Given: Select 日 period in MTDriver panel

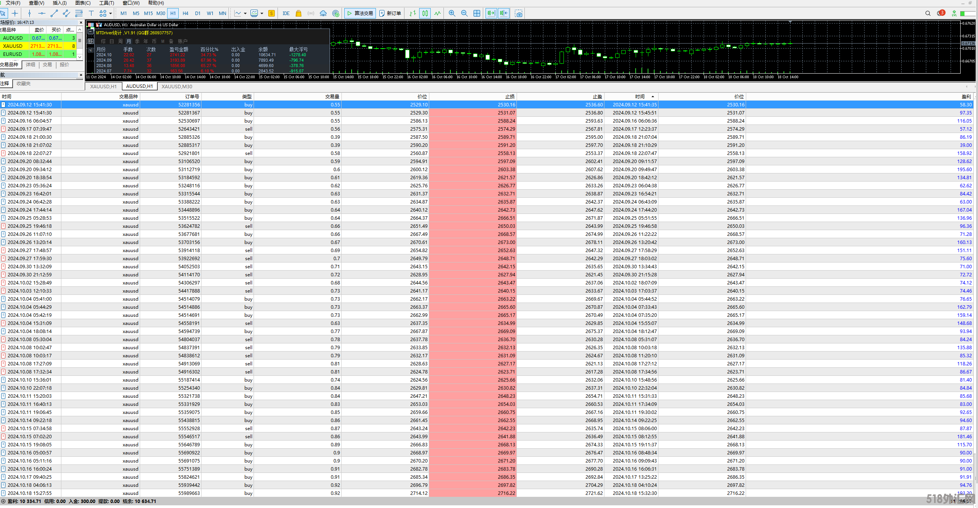Looking at the screenshot, I should tap(112, 41).
